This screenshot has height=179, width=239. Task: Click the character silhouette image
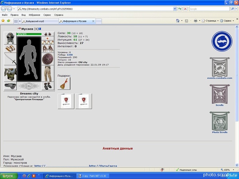tap(29, 58)
